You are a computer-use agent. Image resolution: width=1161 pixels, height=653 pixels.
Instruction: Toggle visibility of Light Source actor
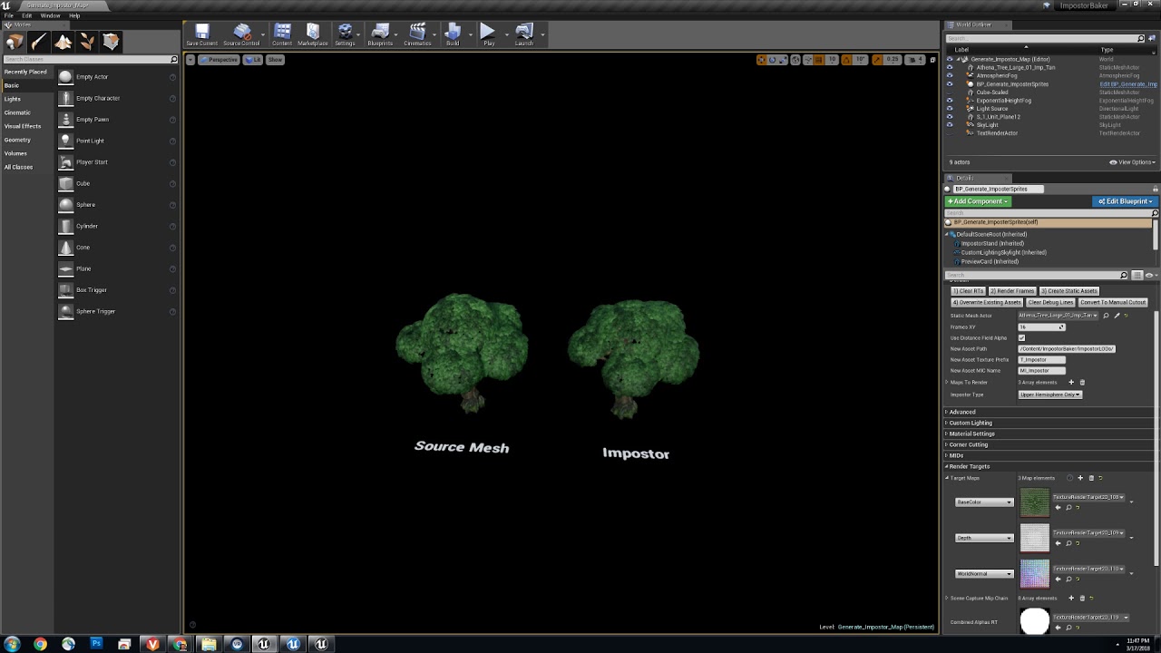[950, 108]
